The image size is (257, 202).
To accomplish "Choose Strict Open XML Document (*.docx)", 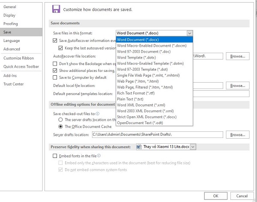I will (x=154, y=117).
